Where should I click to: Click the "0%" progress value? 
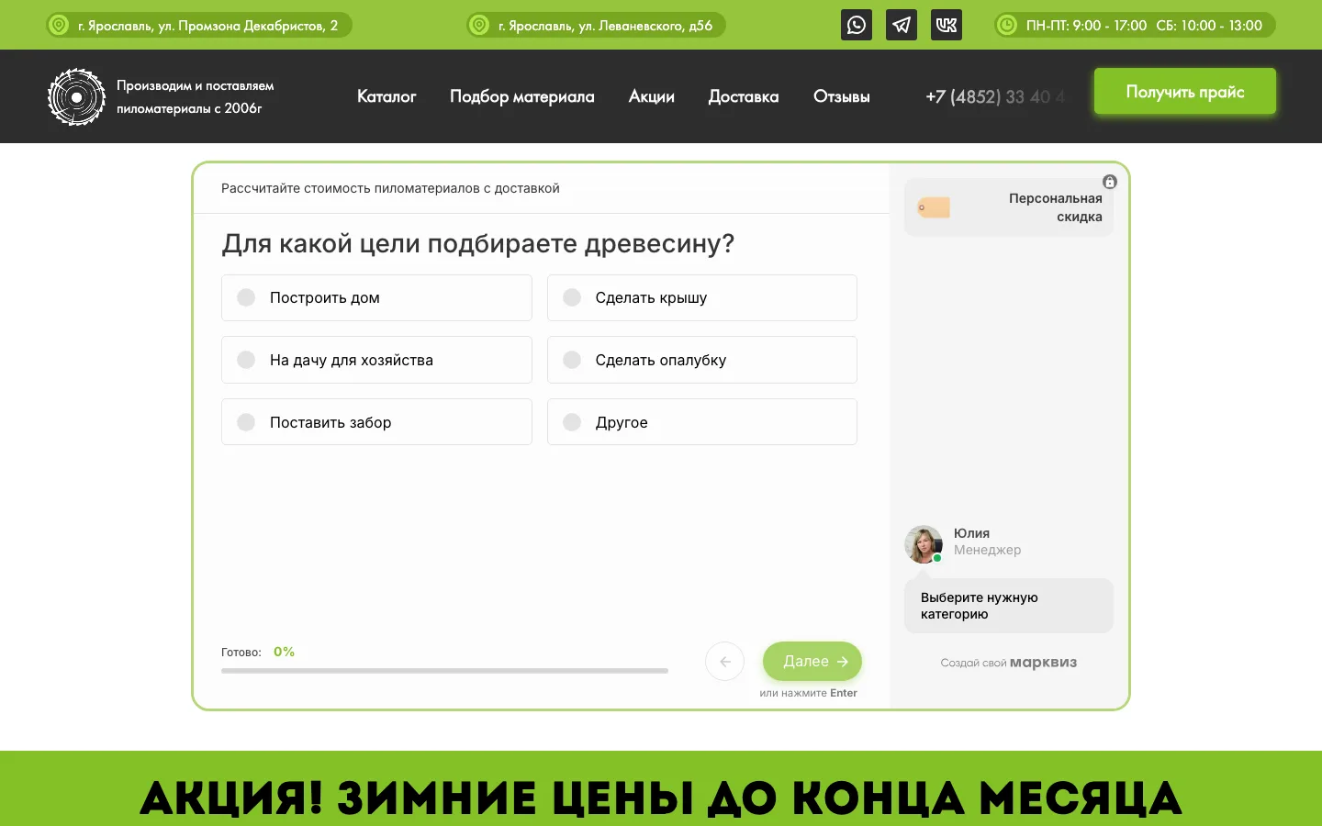coord(284,652)
